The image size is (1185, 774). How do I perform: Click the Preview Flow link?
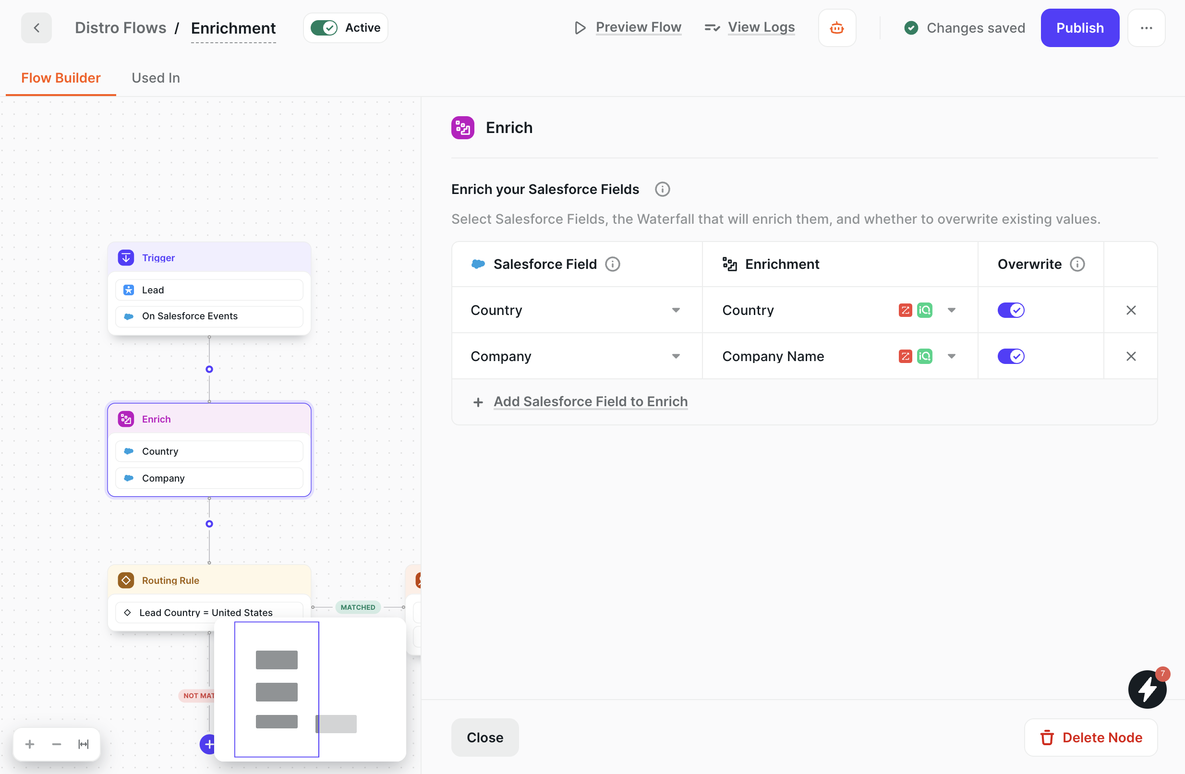pos(638,27)
